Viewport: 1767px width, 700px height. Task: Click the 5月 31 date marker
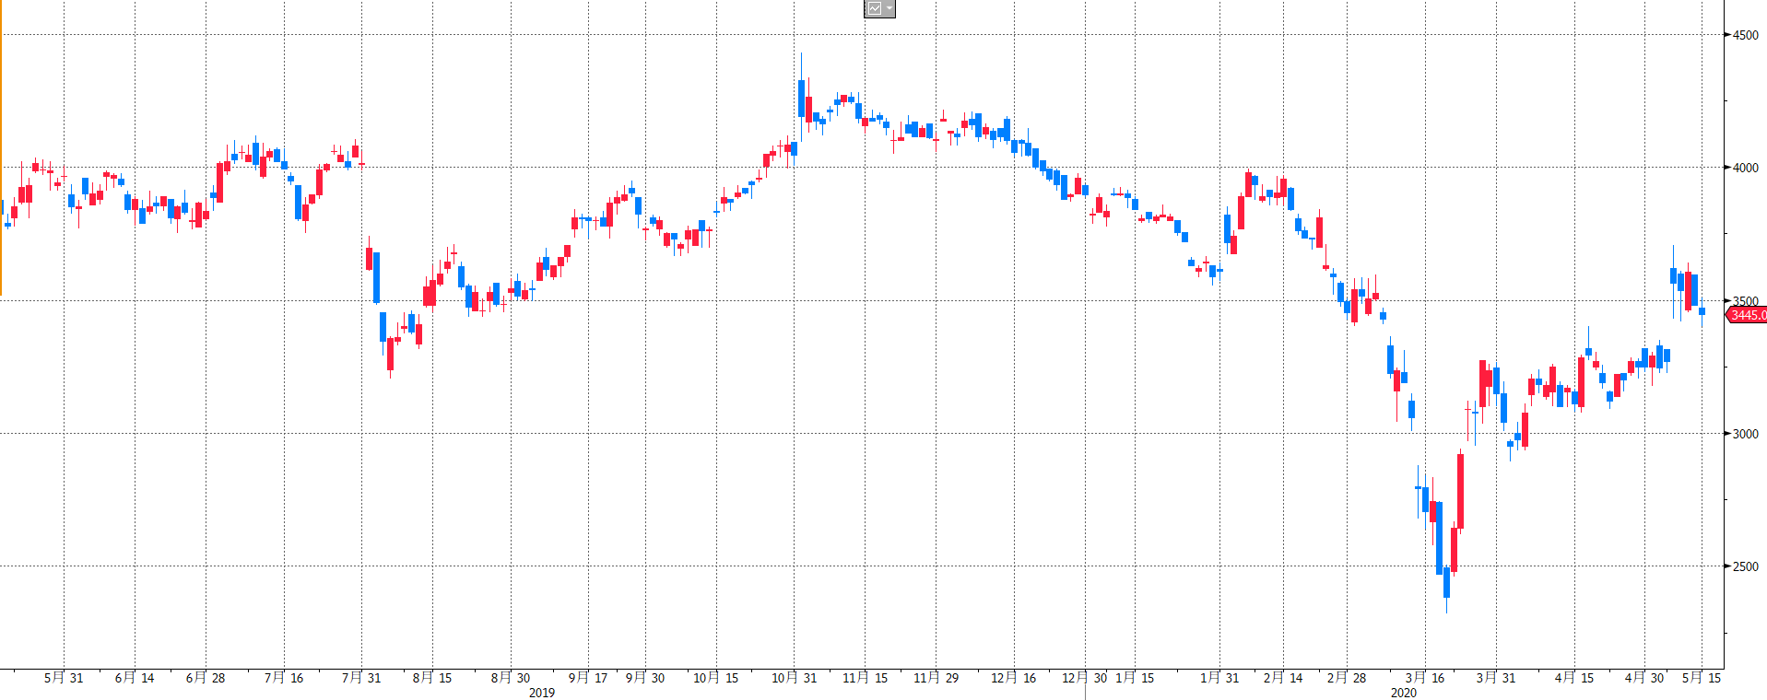[x=64, y=678]
